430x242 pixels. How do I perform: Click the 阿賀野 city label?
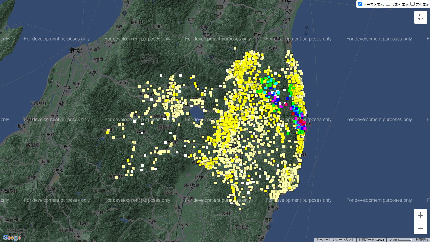(98, 59)
